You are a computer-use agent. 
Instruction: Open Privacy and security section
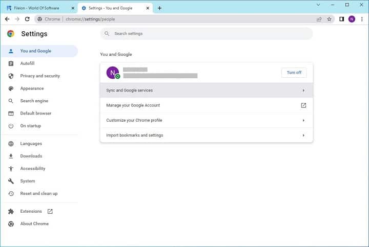[x=39, y=76]
